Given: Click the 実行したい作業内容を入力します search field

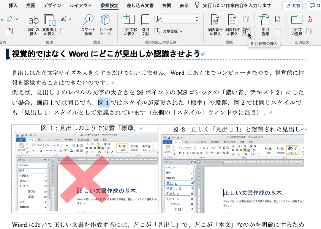Looking at the screenshot, I should coord(237,6).
